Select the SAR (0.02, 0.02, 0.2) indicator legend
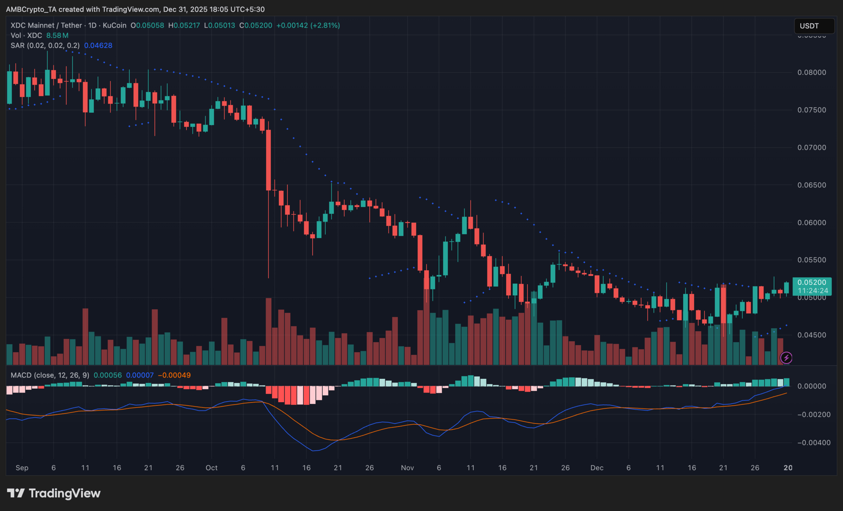This screenshot has height=511, width=843. pyautogui.click(x=45, y=46)
